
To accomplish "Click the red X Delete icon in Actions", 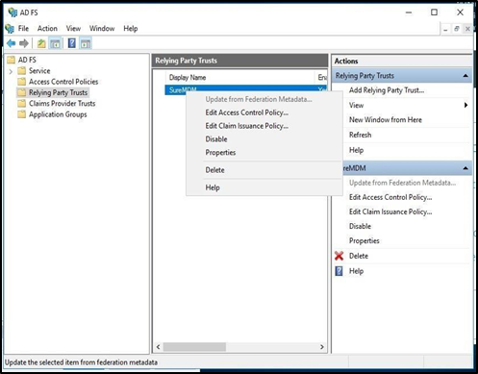I will (x=339, y=256).
